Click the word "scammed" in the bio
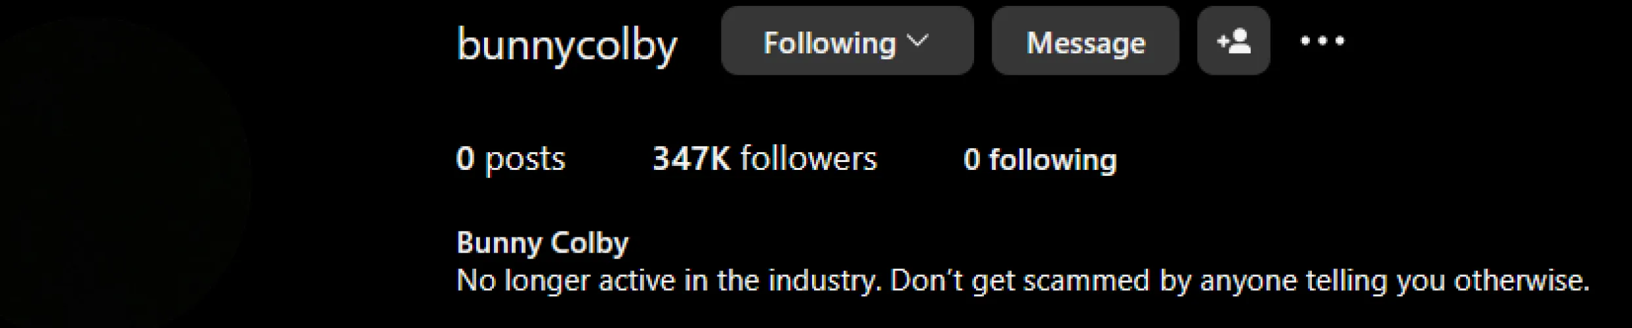This screenshot has width=1632, height=328. coord(1086,281)
